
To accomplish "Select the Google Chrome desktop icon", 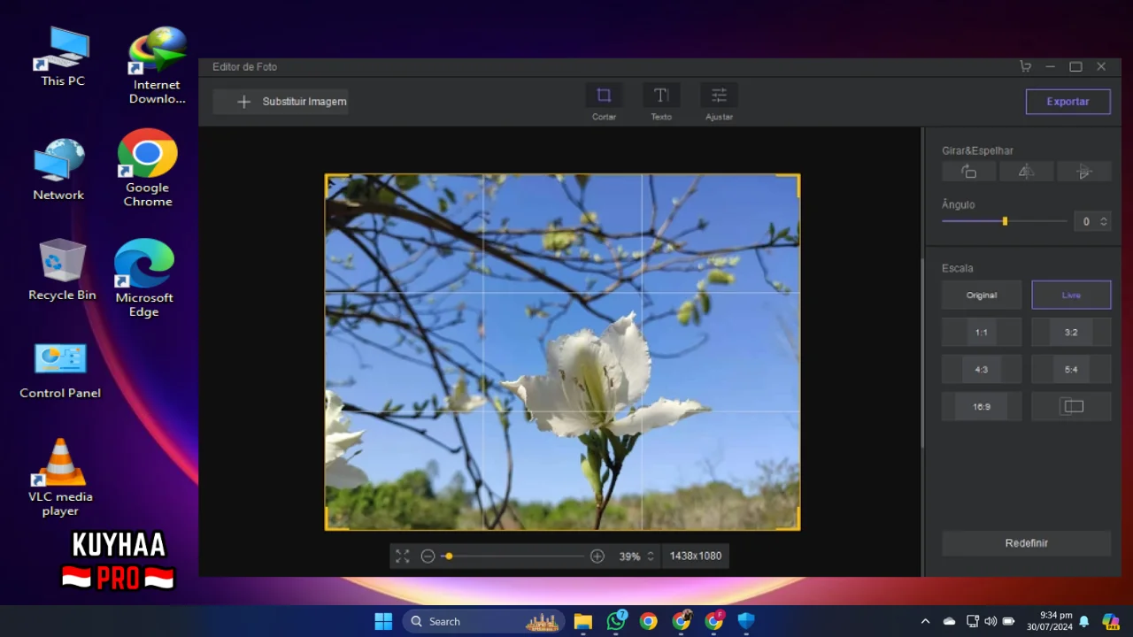I will click(148, 168).
